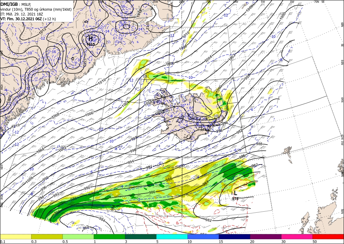Click the 'vindur (10m), T850 og úrkoma' line
The height and width of the screenshot is (244, 344).
pyautogui.click(x=36, y=9)
